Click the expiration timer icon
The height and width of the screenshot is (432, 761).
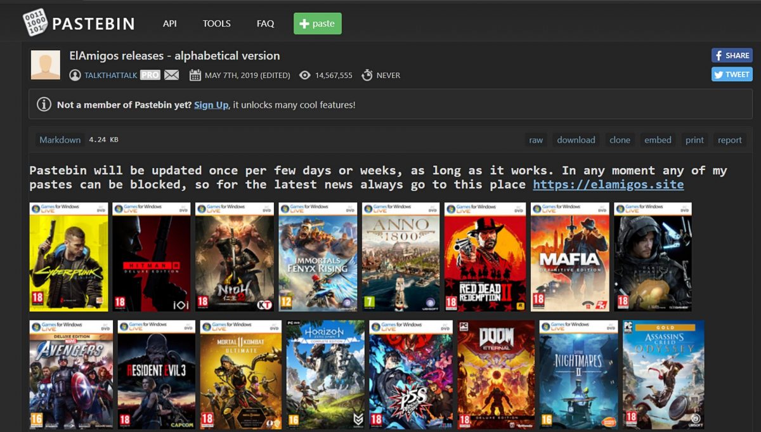[x=367, y=75]
